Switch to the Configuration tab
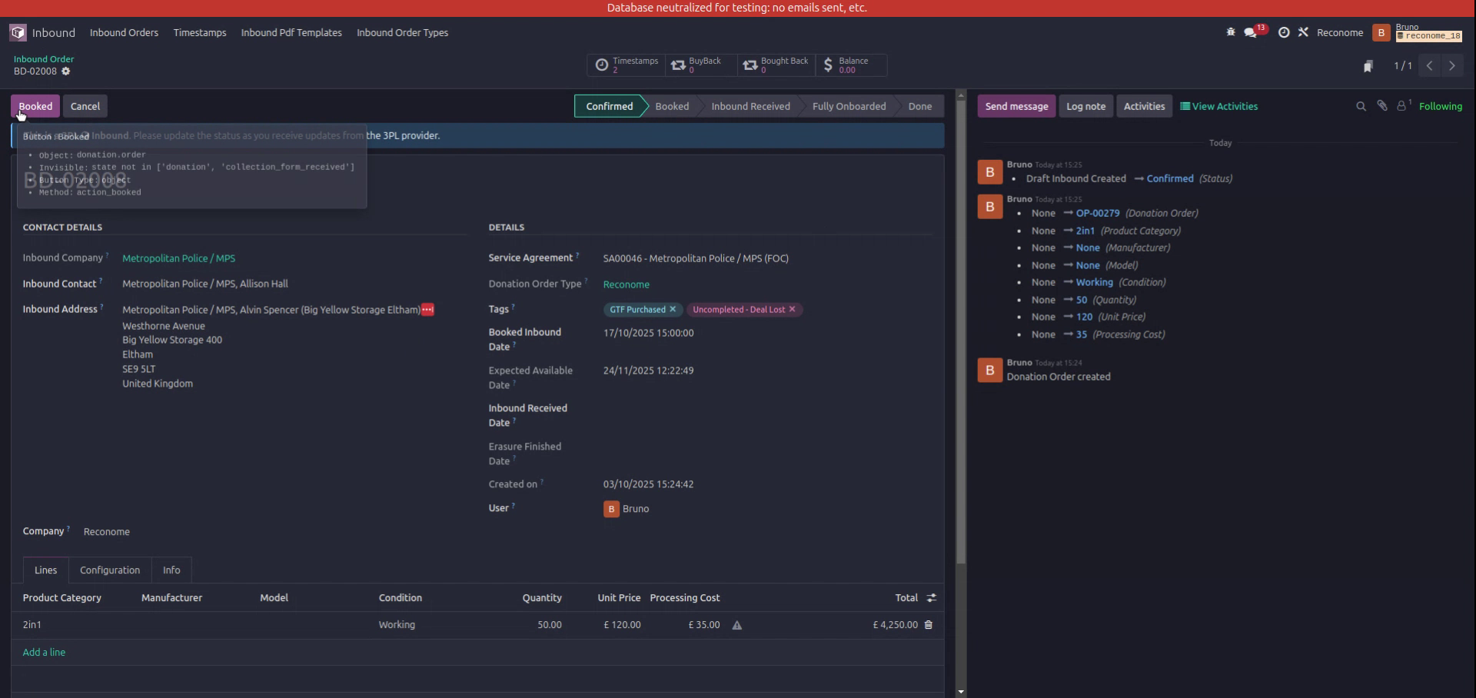The height and width of the screenshot is (698, 1476). click(109, 570)
